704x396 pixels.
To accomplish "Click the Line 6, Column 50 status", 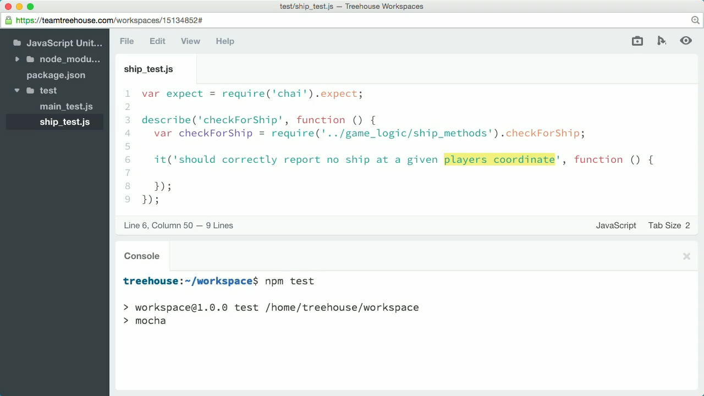I will click(x=178, y=226).
